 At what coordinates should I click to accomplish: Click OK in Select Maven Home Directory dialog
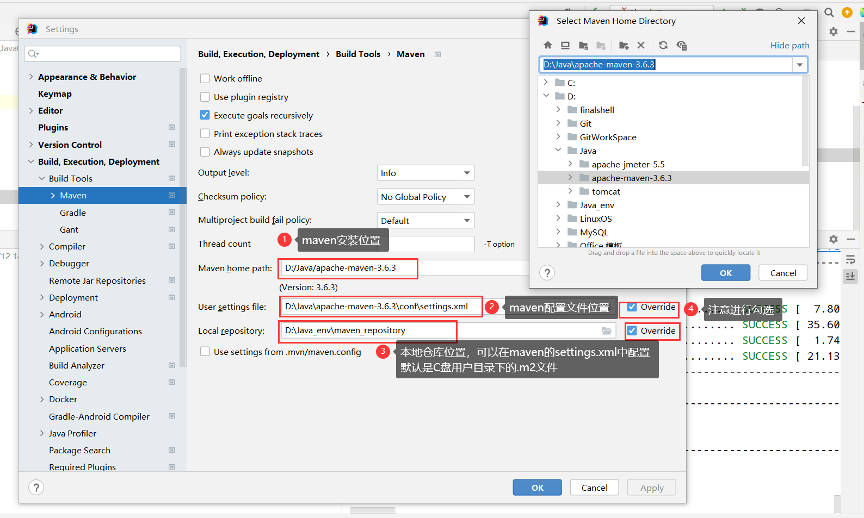[726, 273]
